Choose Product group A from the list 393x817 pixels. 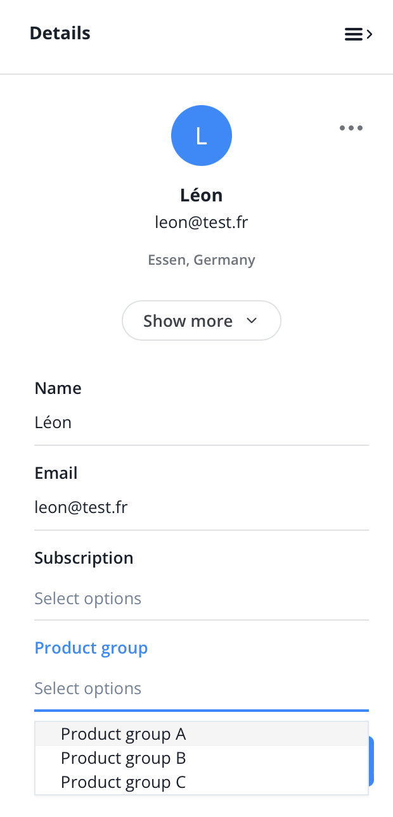(124, 734)
